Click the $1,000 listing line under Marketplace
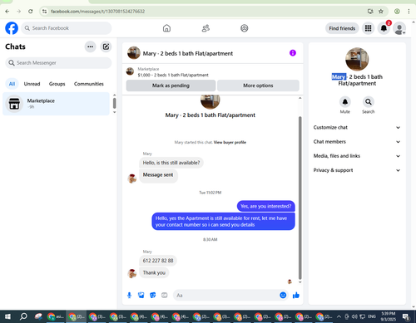The width and height of the screenshot is (416, 323). 173,75
